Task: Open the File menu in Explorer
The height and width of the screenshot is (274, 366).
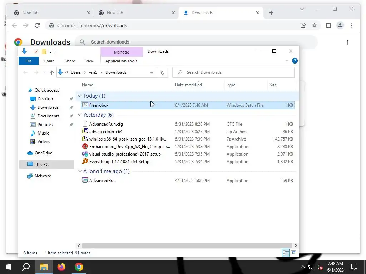Action: [29, 61]
